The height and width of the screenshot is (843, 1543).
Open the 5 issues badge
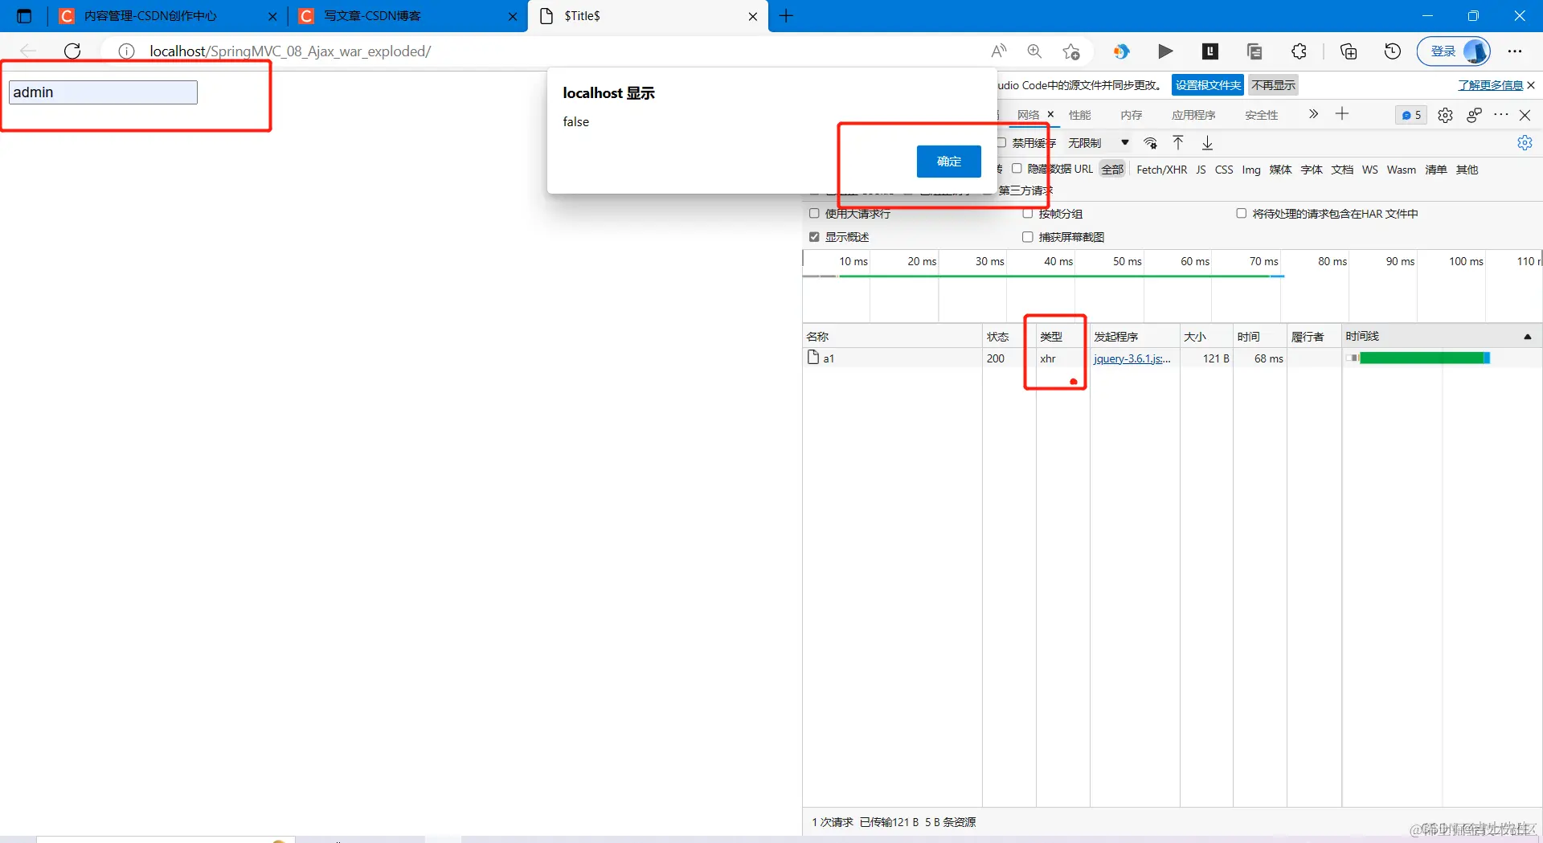tap(1411, 115)
